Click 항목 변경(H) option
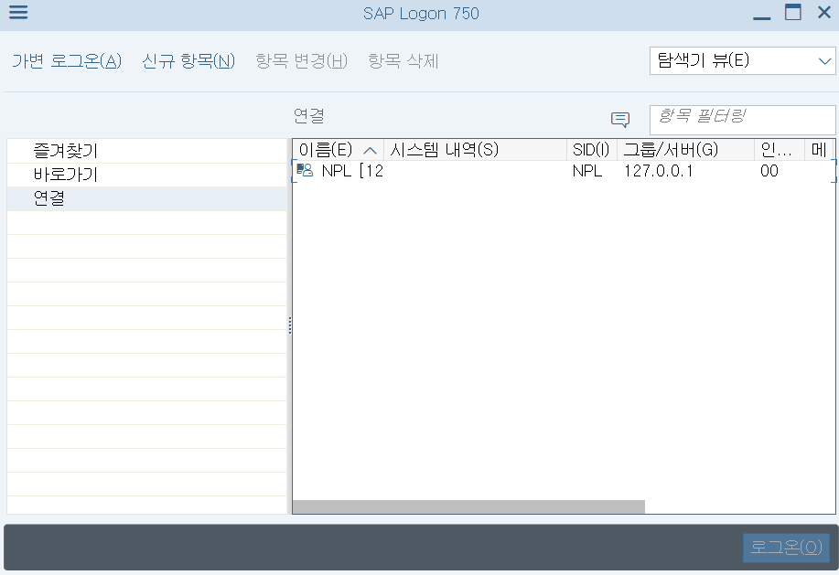The height and width of the screenshot is (575, 839). [301, 61]
